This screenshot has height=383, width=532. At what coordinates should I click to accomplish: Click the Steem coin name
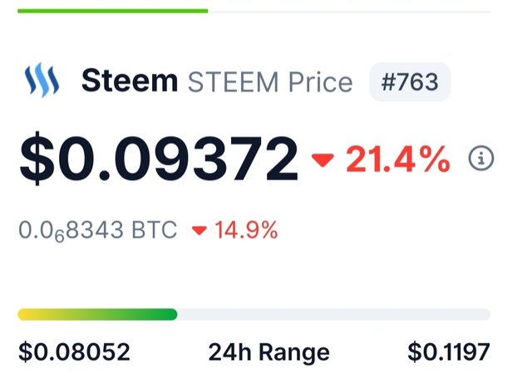(130, 81)
